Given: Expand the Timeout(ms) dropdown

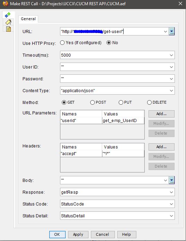Looking at the screenshot, I should 171,55.
